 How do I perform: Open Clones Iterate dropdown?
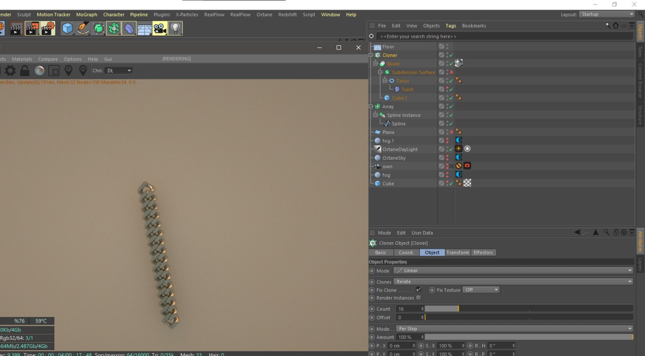[513, 281]
